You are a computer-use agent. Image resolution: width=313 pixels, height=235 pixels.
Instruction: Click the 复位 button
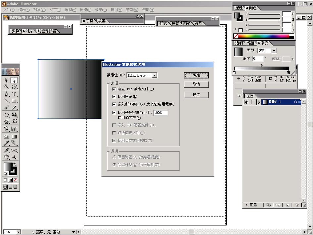click(196, 95)
